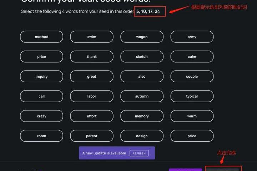
Task: Select the word 'labor'
Action: tap(92, 96)
